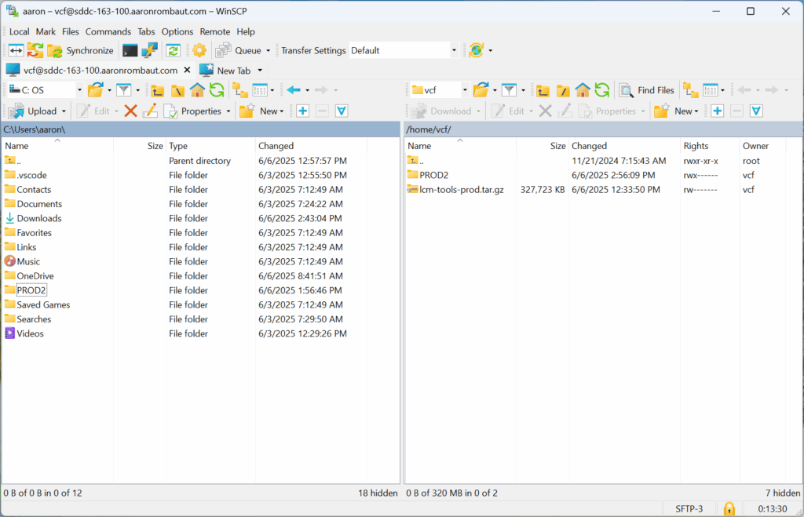The width and height of the screenshot is (804, 517).
Task: Expand the local drive C: OS dropdown
Action: pos(79,90)
